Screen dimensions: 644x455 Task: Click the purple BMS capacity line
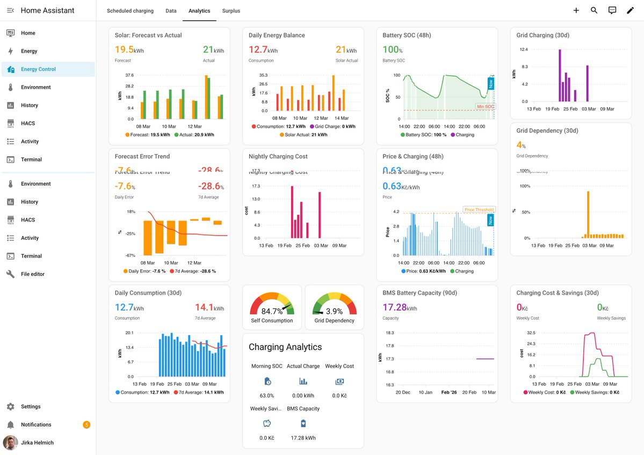tap(486, 359)
